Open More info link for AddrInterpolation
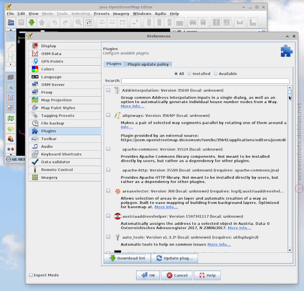Screen dimensions: 304x291 (x=133, y=106)
